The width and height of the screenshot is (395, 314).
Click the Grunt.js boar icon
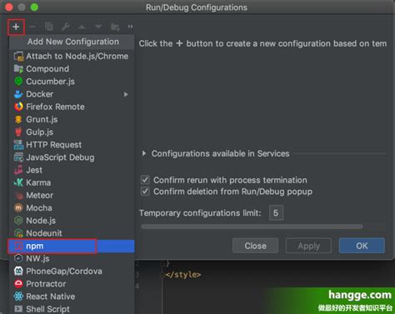point(18,119)
